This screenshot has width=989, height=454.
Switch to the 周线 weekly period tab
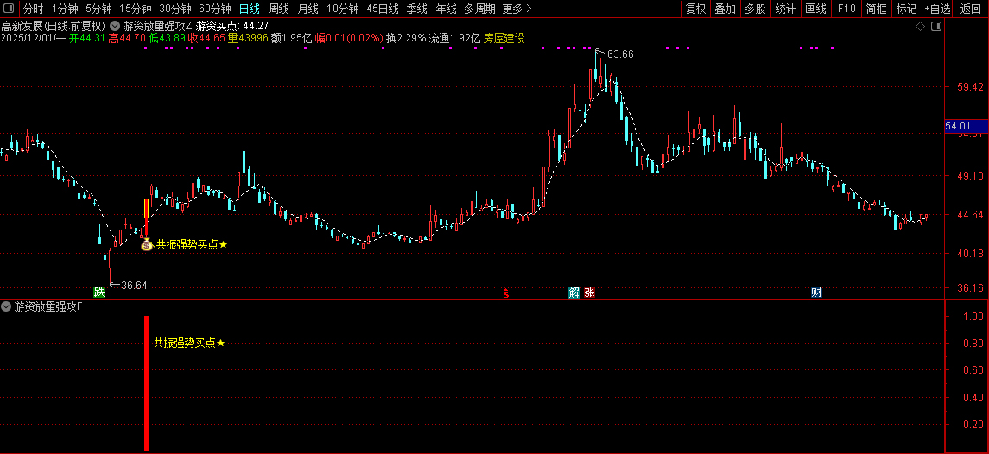279,9
